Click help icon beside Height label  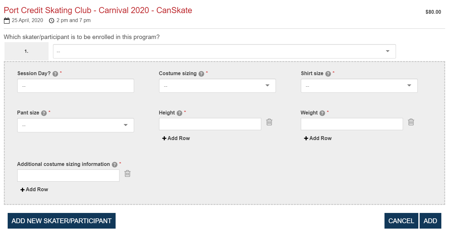179,113
